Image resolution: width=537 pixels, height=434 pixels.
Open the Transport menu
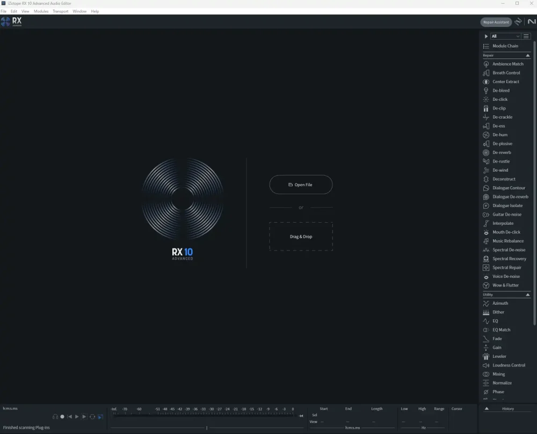[60, 11]
